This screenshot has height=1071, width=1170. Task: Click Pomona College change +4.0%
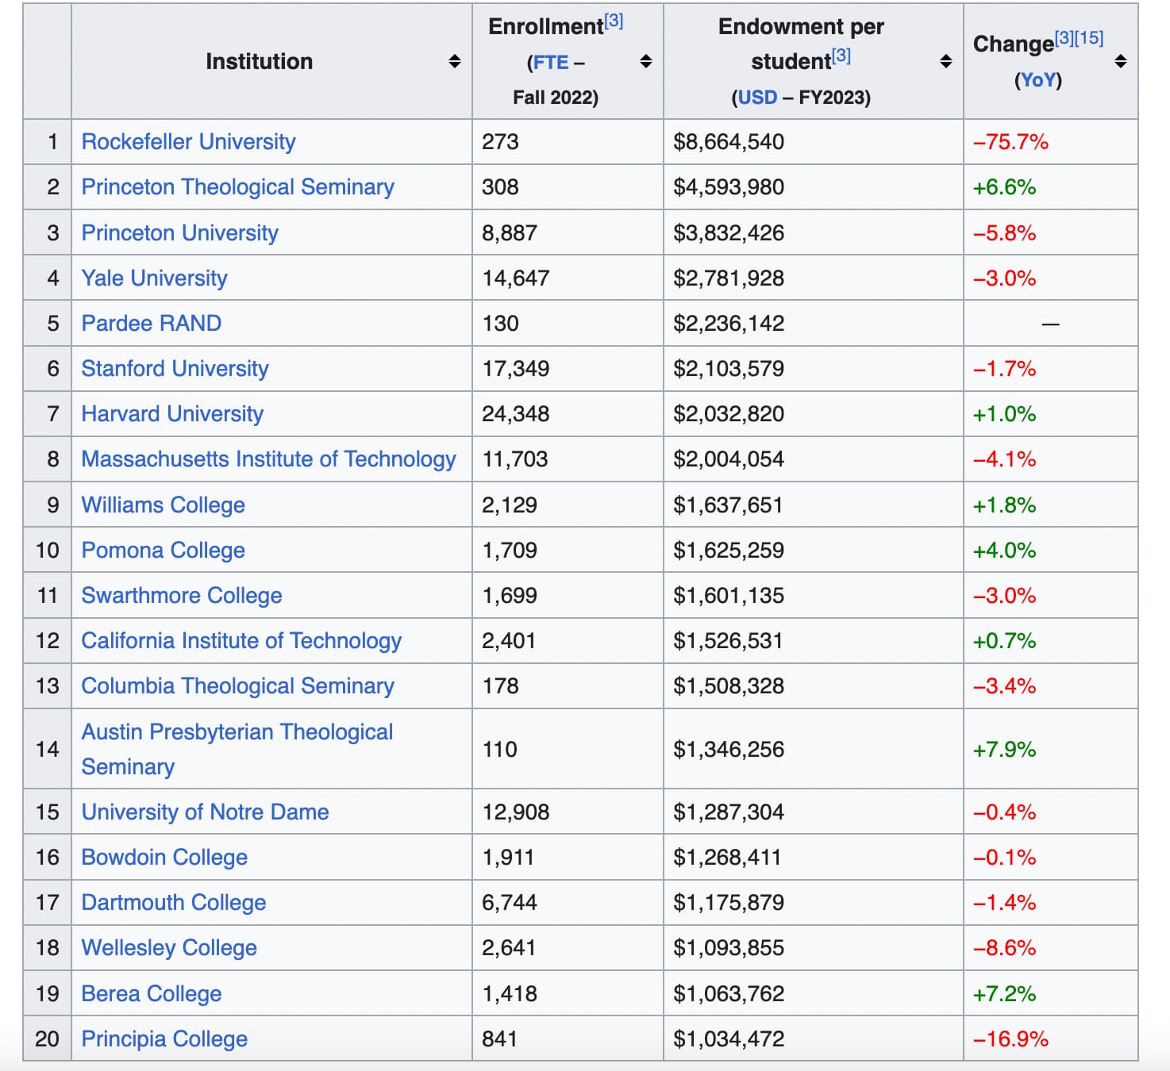click(1004, 551)
